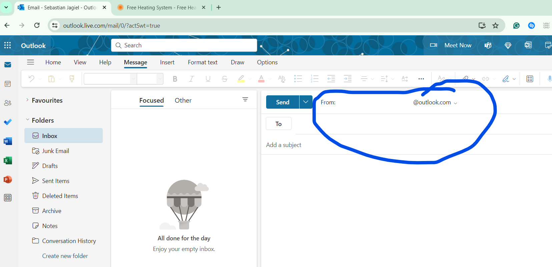Viewport: 552px width, 267px height.
Task: Select the Focused inbox tab
Action: click(x=151, y=100)
